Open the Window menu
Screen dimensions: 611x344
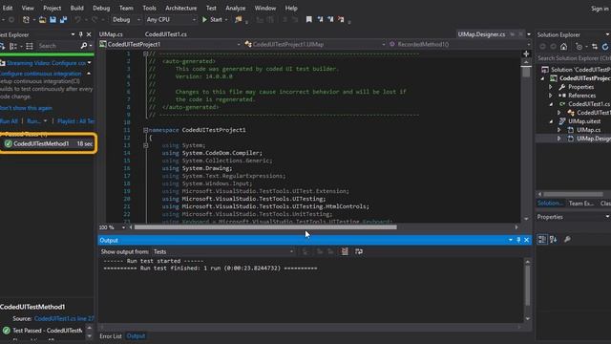[265, 8]
